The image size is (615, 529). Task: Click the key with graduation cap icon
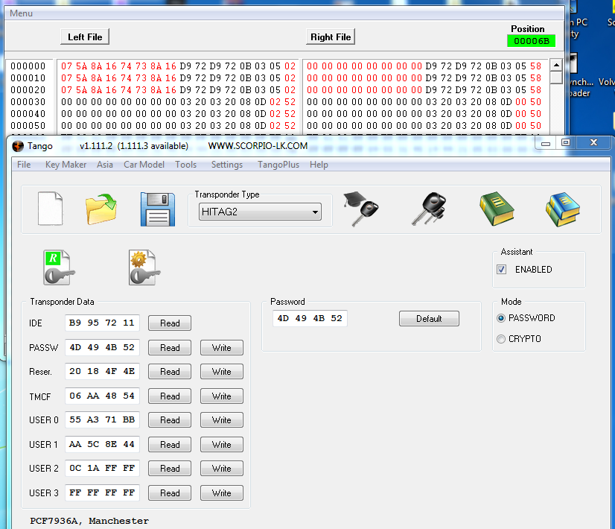(x=361, y=209)
